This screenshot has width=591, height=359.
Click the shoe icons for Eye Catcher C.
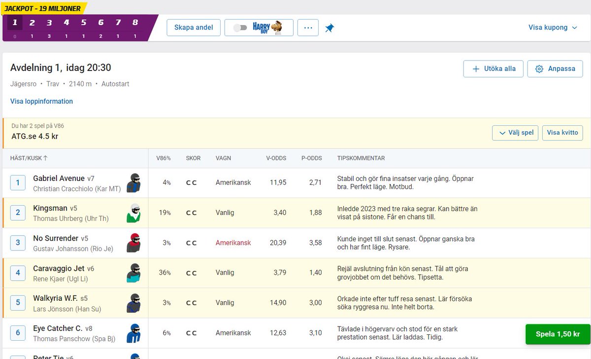(192, 333)
